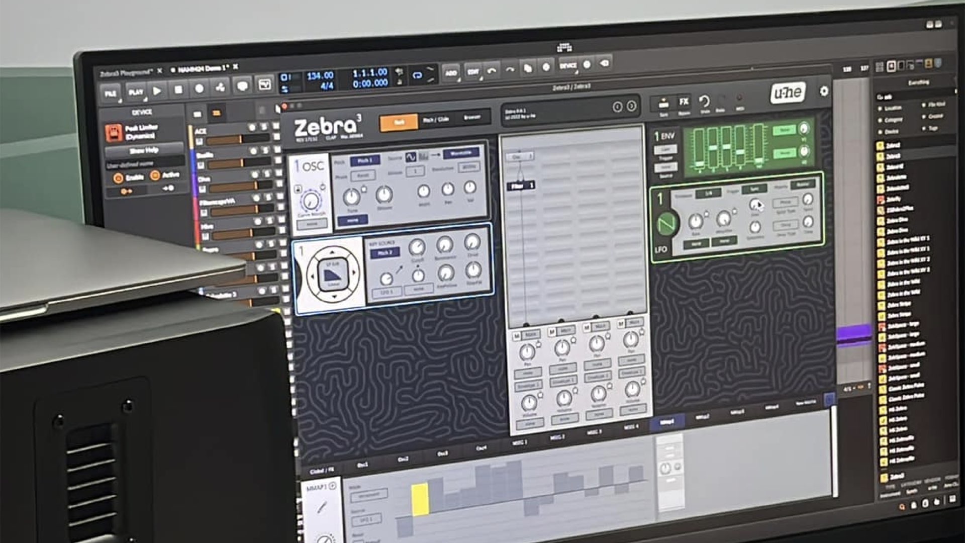Select the highlighted browser view icon at top right
The height and width of the screenshot is (543, 965).
891,66
